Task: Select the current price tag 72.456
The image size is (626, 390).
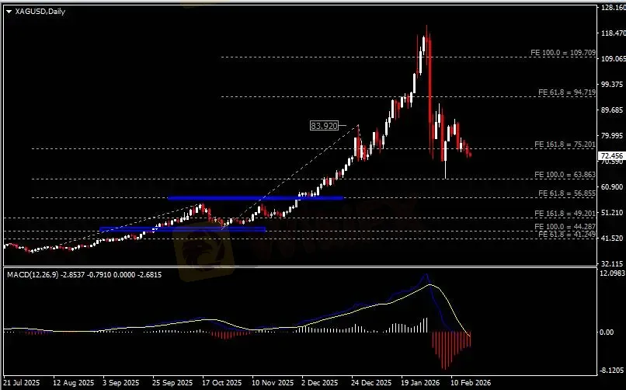Action: 611,155
